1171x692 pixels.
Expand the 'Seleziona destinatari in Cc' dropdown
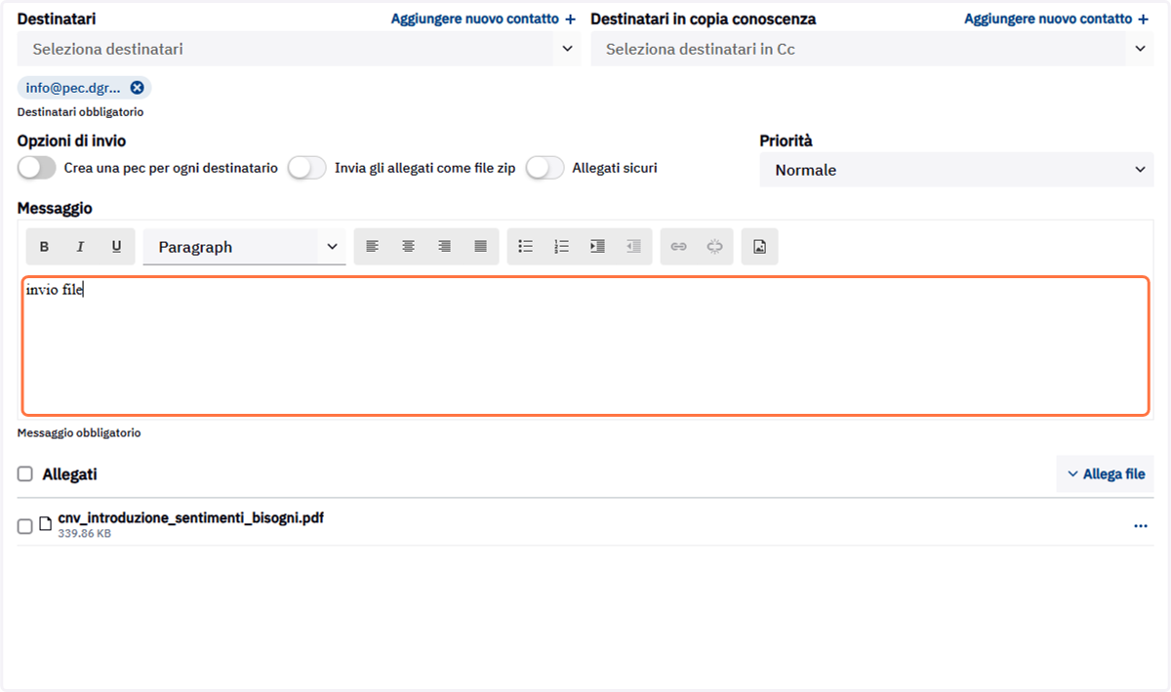pos(871,49)
